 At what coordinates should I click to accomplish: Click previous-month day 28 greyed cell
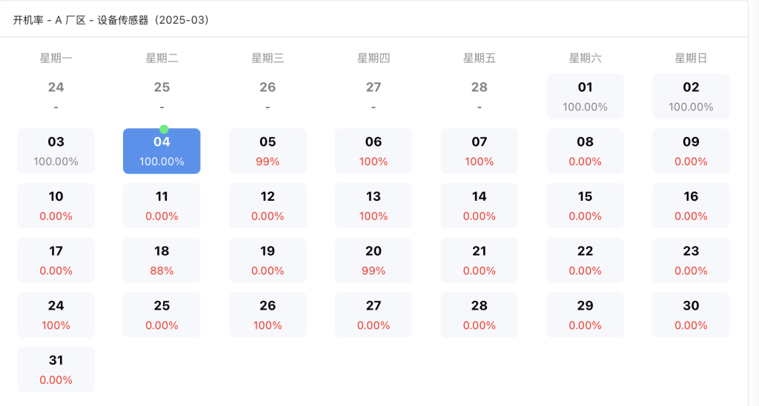[x=480, y=96]
